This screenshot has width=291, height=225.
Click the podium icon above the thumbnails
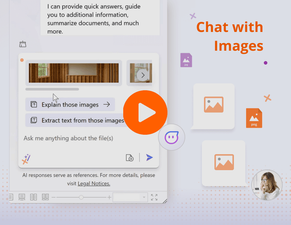coord(23,44)
